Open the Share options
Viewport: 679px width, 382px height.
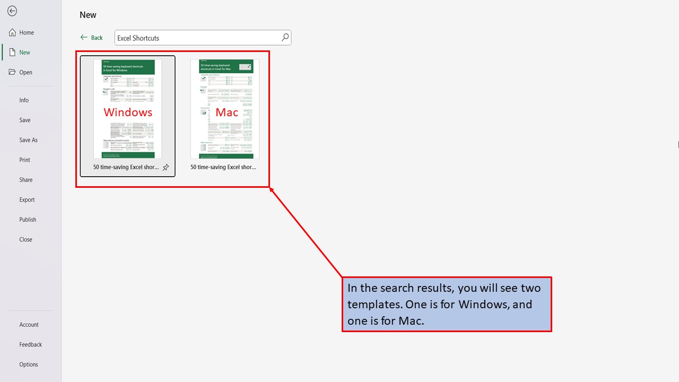tap(25, 179)
